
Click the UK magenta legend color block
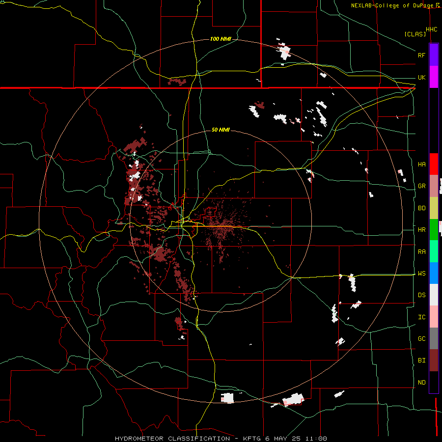point(434,77)
